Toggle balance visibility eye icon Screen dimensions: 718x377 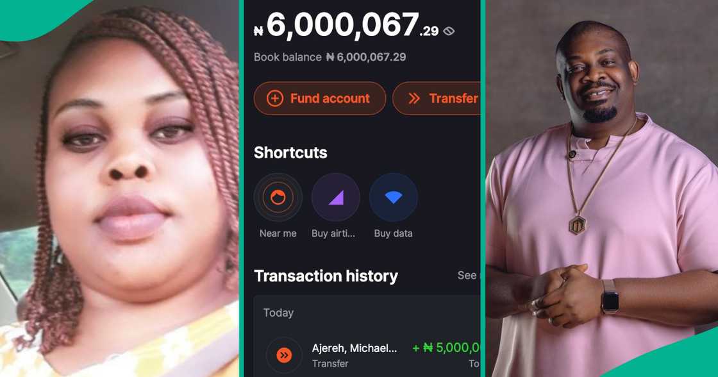click(449, 31)
